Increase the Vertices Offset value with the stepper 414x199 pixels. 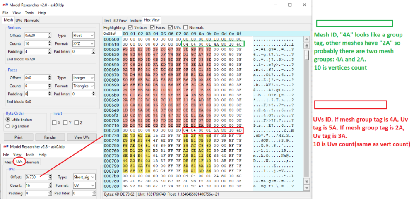tap(50, 34)
